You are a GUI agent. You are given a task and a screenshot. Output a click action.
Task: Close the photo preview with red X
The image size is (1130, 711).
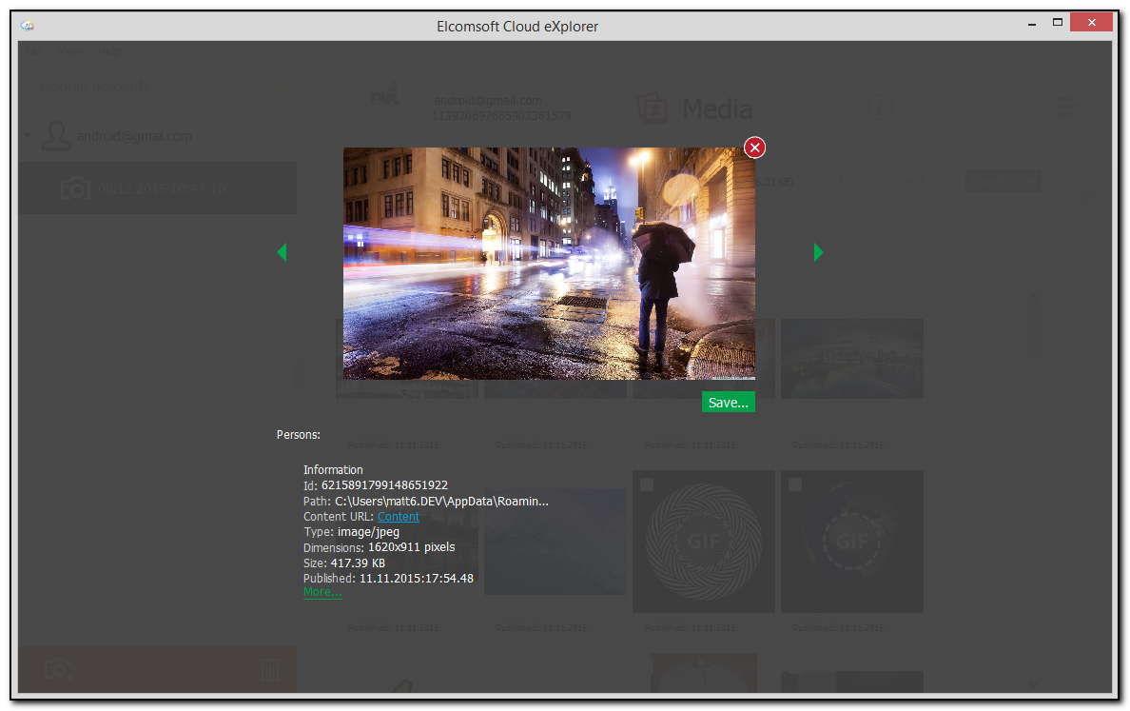(754, 148)
